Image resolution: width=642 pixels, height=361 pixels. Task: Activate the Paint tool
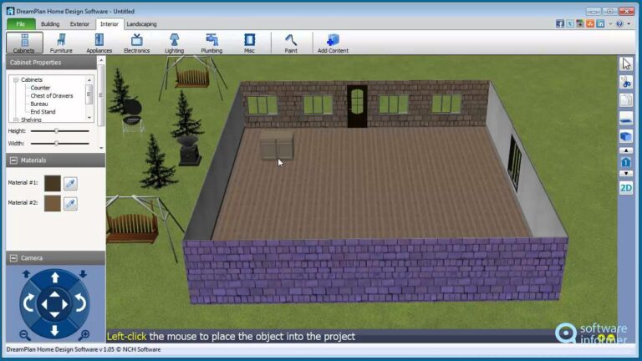[x=291, y=43]
